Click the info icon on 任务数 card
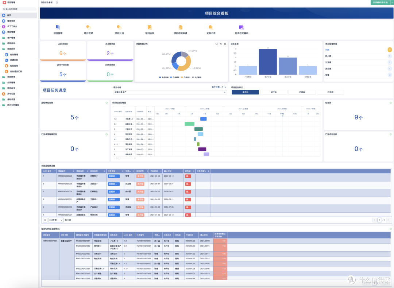394x288 pixels. pyautogui.click(x=390, y=103)
